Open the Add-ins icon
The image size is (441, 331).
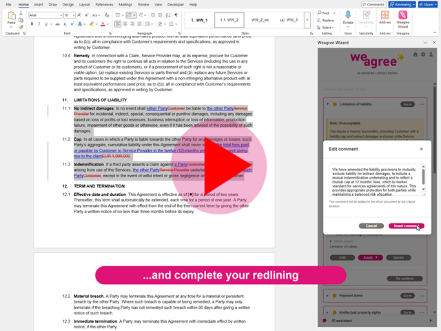pyautogui.click(x=384, y=14)
